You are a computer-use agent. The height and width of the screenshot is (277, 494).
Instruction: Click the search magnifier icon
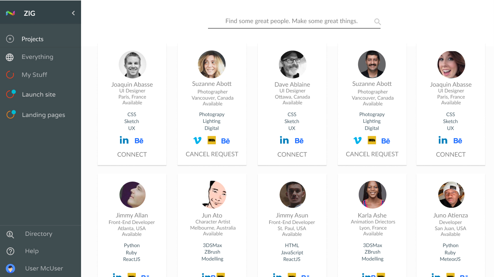pyautogui.click(x=377, y=22)
